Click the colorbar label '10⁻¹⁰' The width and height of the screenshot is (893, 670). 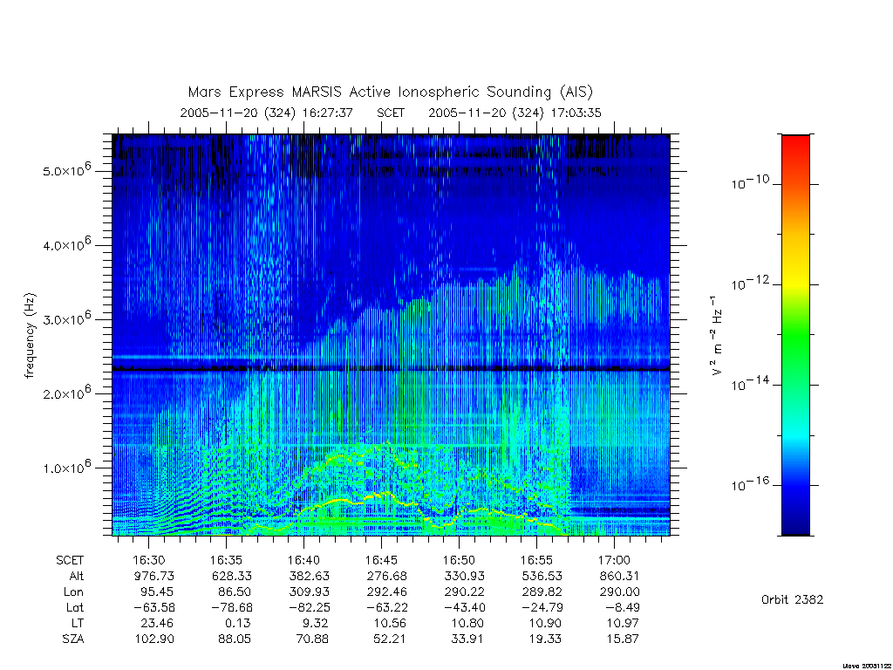tap(750, 182)
